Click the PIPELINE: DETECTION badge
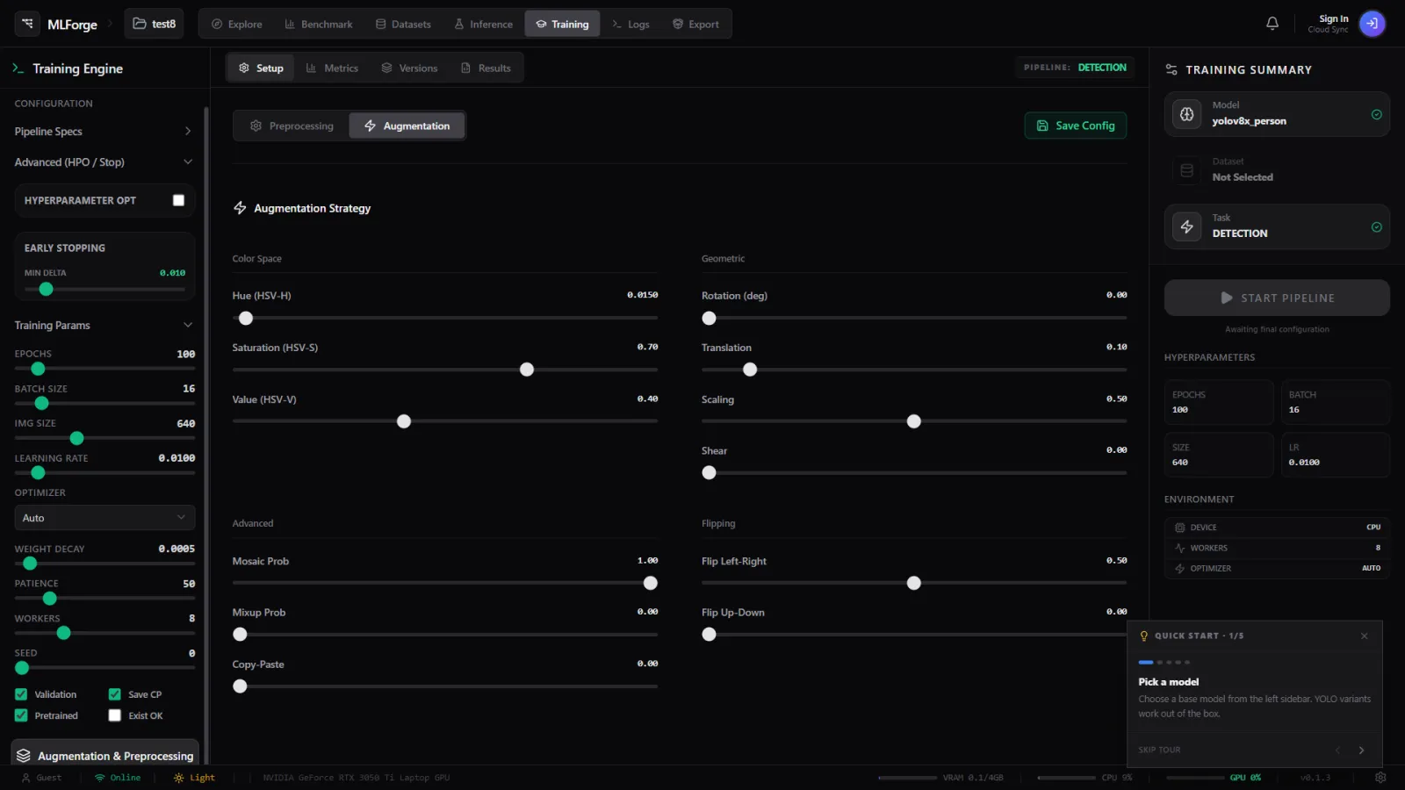 point(1075,68)
